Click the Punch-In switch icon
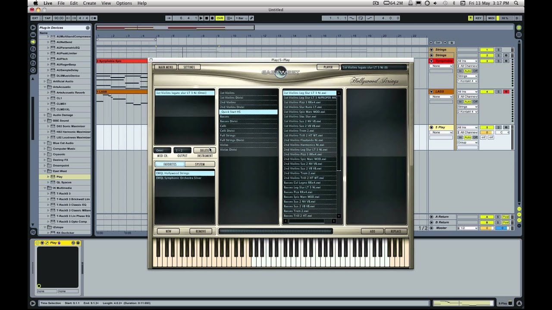The image size is (552, 310). tap(352, 18)
